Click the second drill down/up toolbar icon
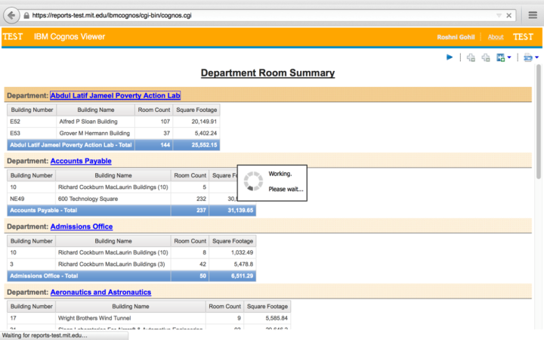This screenshot has height=340, width=544. coord(486,57)
